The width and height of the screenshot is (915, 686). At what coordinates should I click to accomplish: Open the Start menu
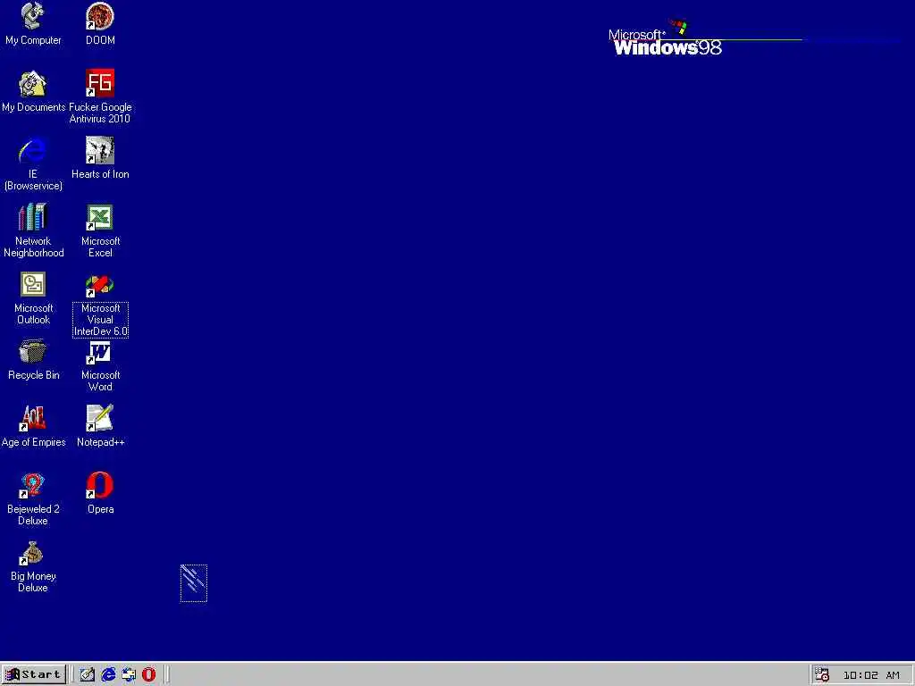[33, 674]
